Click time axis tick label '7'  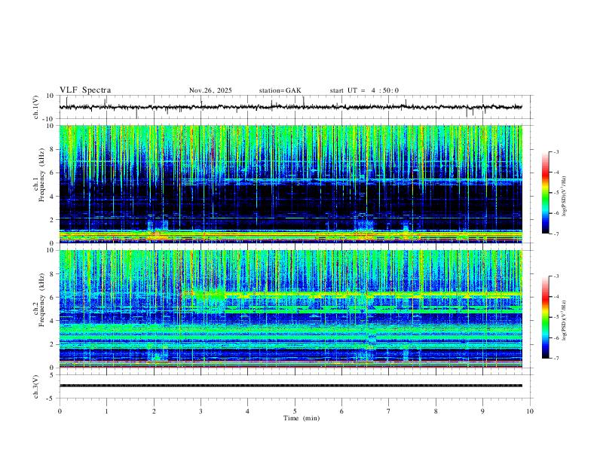(389, 411)
